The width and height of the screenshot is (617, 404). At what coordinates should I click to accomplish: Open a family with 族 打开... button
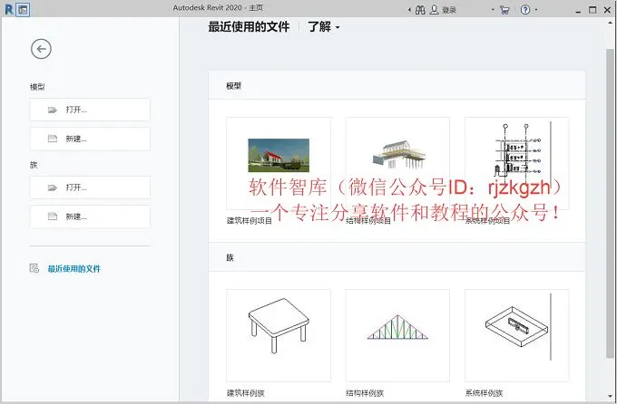click(x=90, y=188)
